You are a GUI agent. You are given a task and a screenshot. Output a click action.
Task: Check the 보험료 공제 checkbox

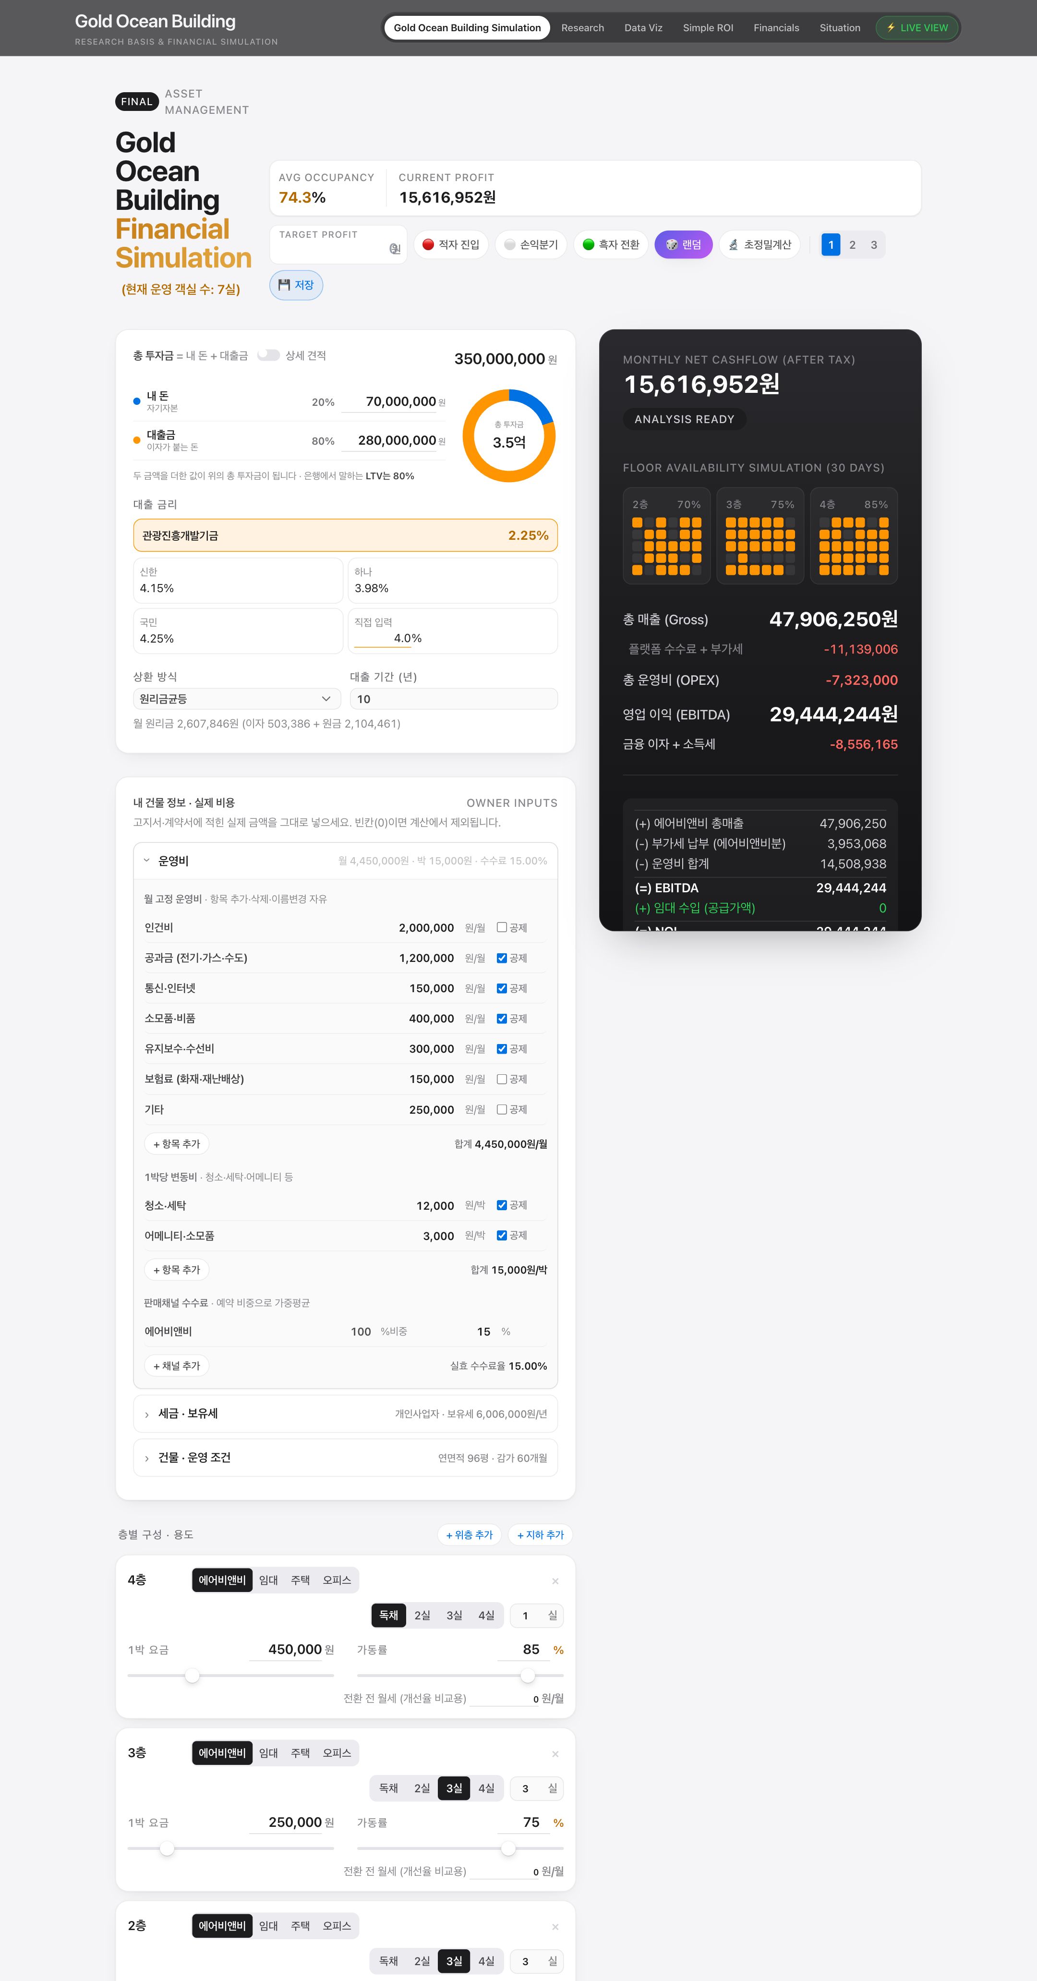502,1079
